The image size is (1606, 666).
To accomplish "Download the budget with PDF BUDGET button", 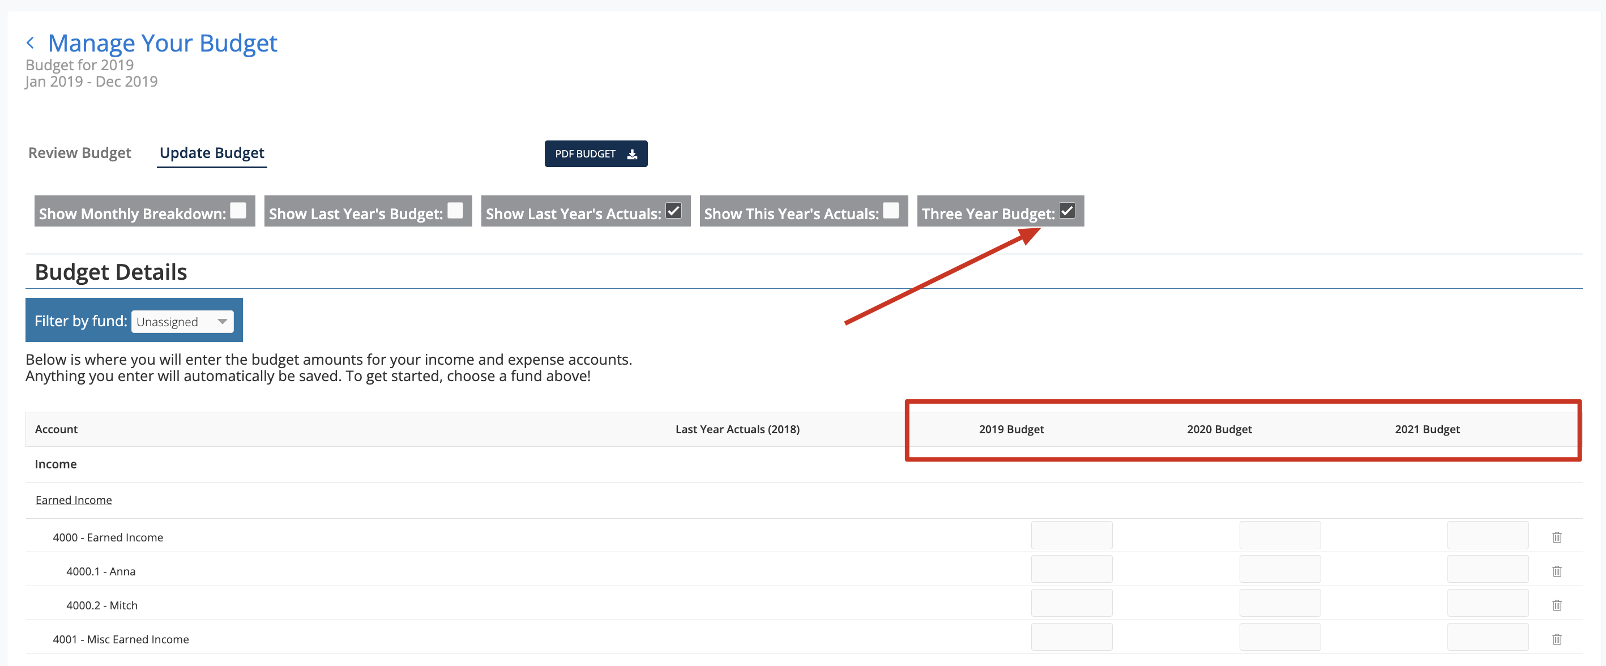I will point(595,153).
